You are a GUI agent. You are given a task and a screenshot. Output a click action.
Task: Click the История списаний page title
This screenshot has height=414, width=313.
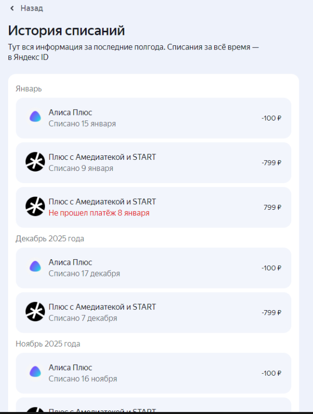click(x=67, y=30)
